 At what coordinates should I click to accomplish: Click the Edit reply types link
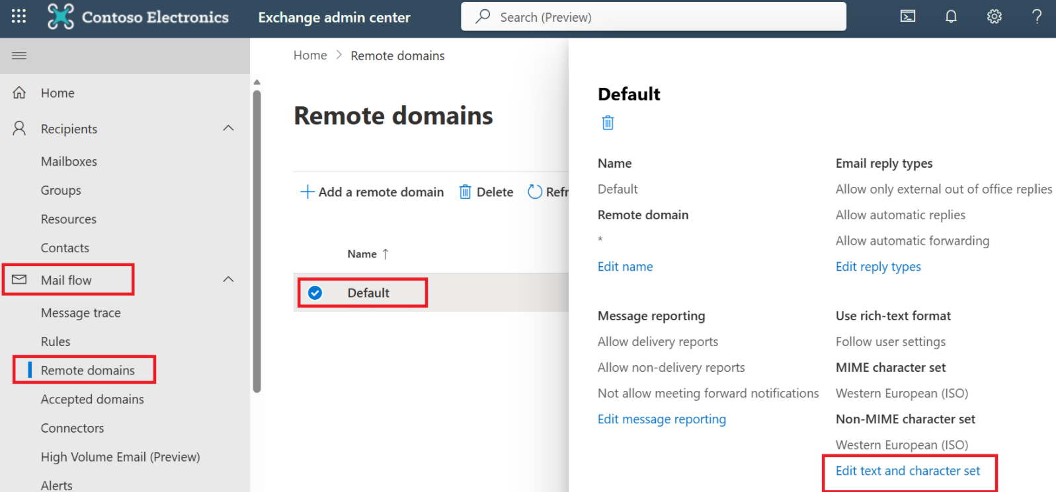(x=877, y=267)
